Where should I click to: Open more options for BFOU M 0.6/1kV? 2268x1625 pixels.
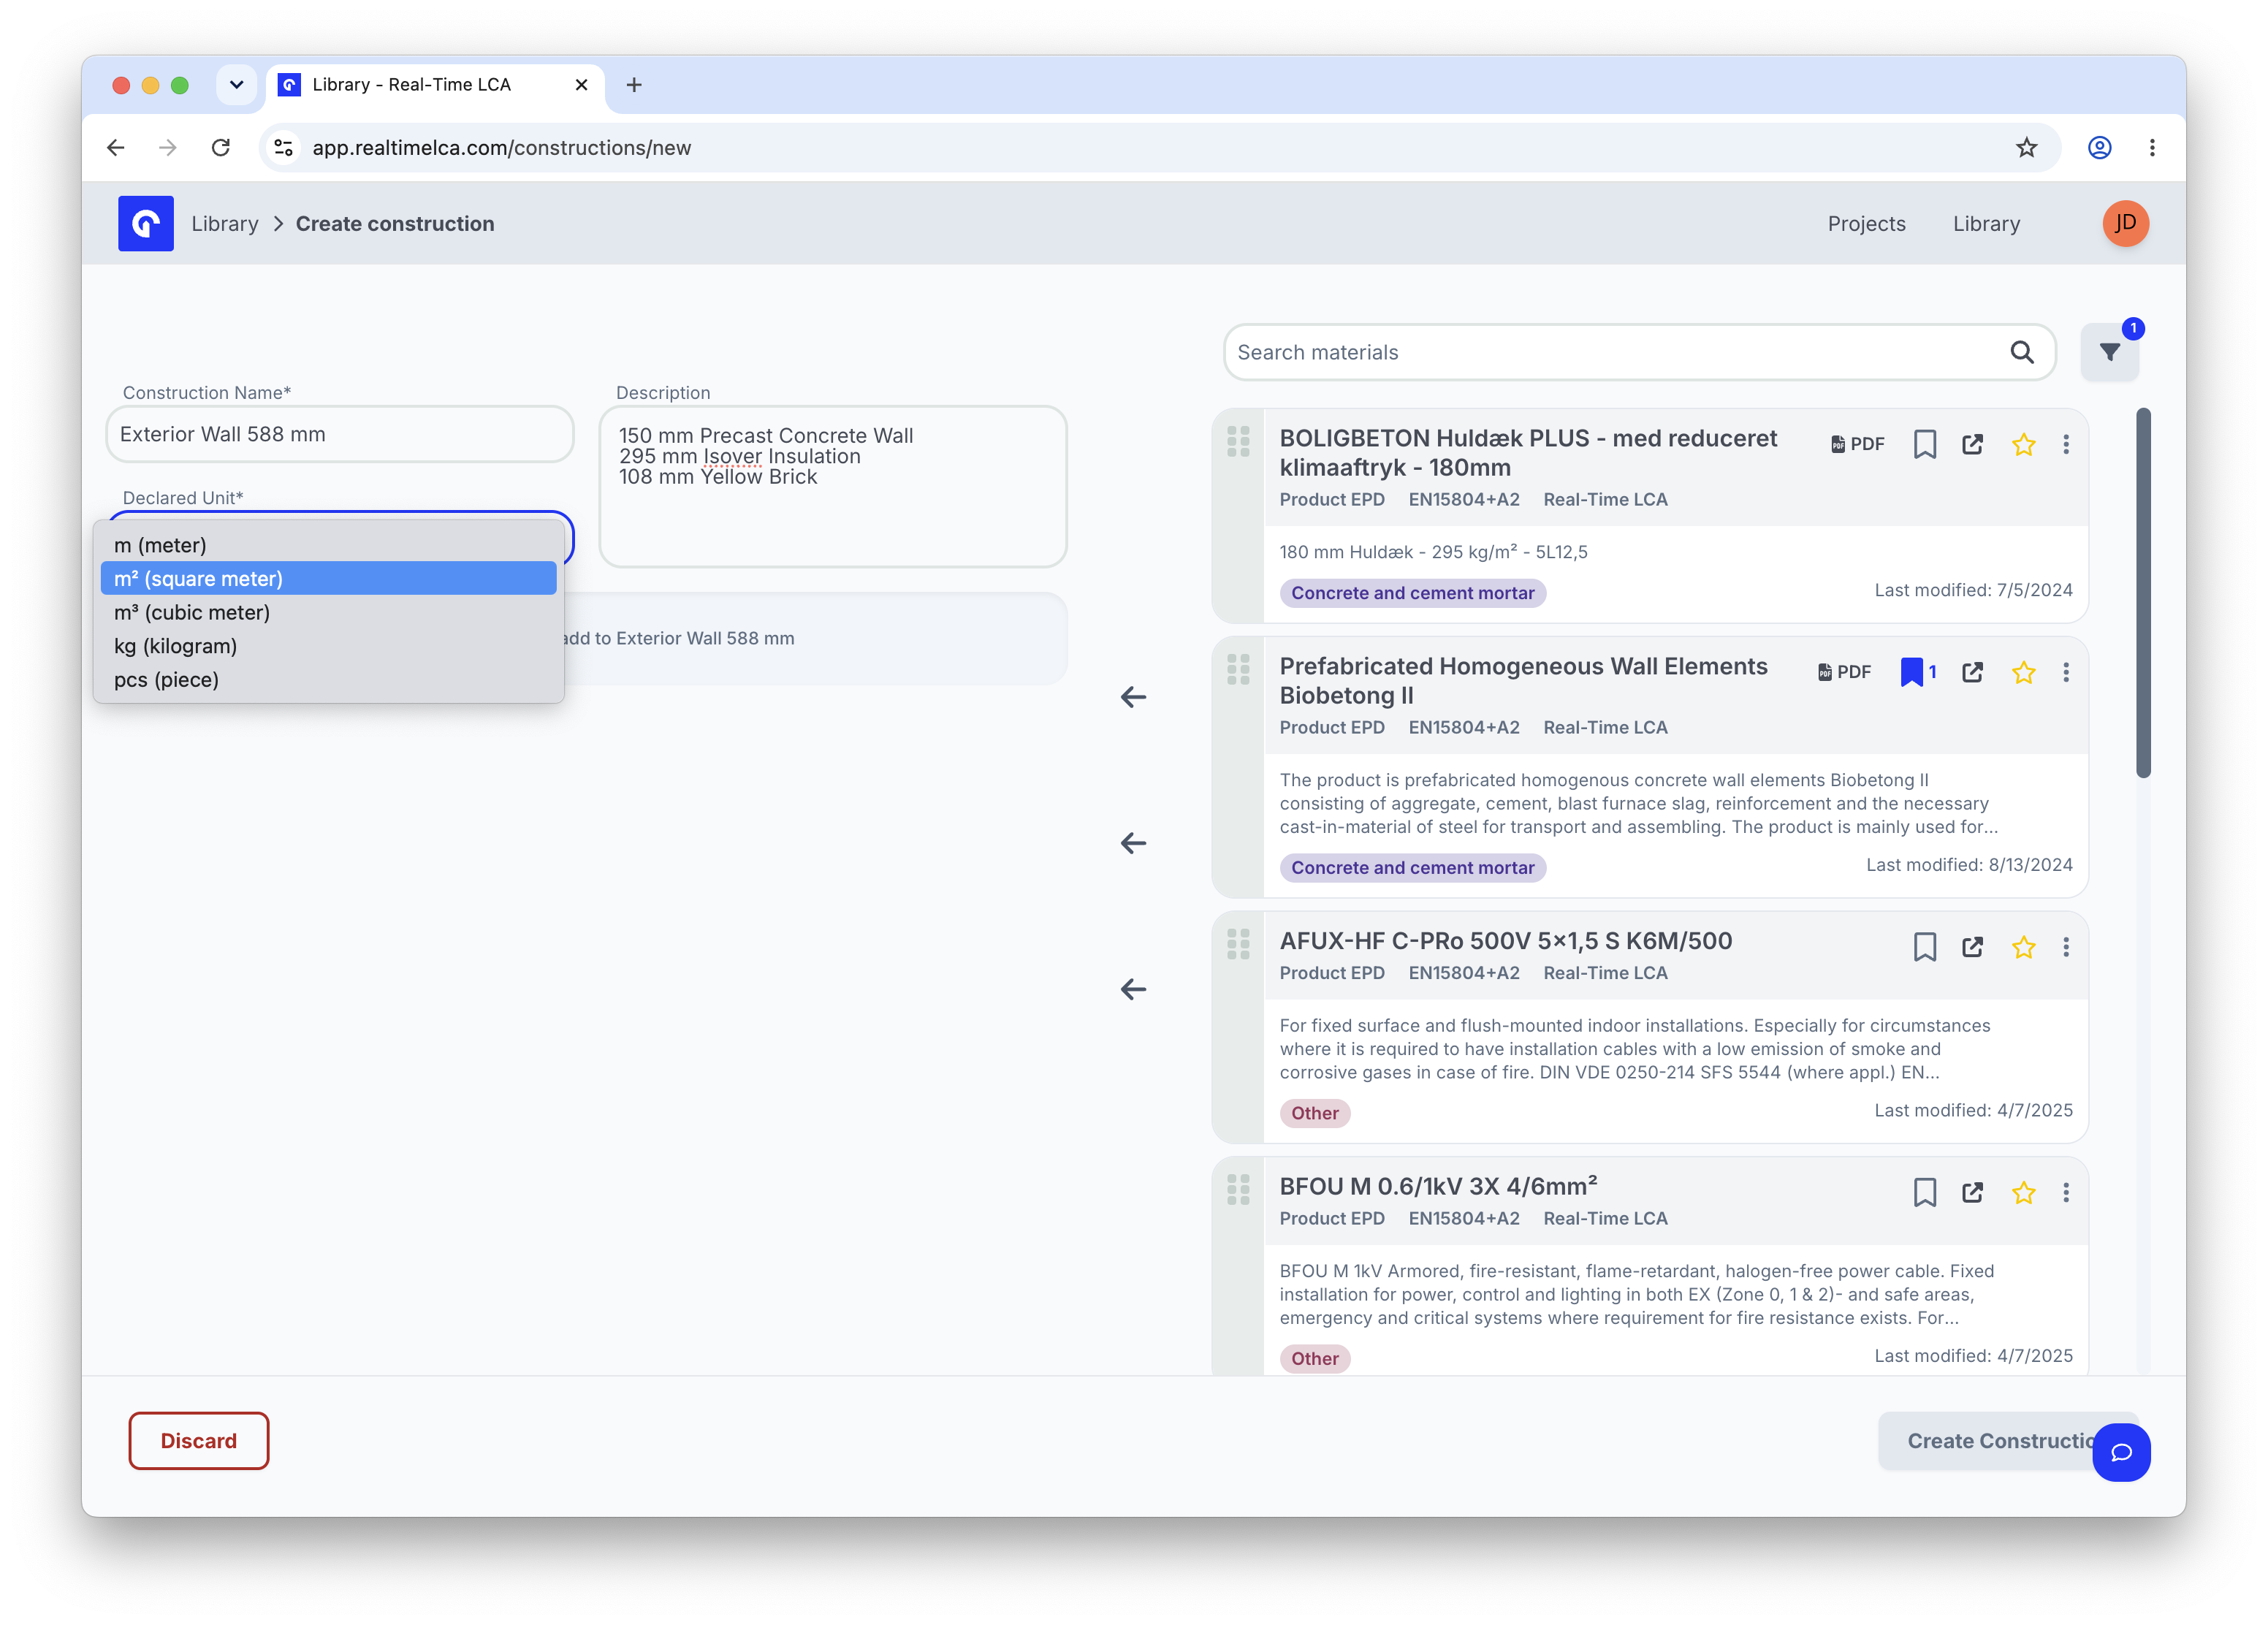[2066, 1192]
